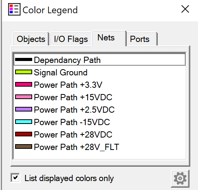Viewport: 198px width, 190px height.
Task: Select the Dependancy Path entry
Action: click(x=100, y=60)
